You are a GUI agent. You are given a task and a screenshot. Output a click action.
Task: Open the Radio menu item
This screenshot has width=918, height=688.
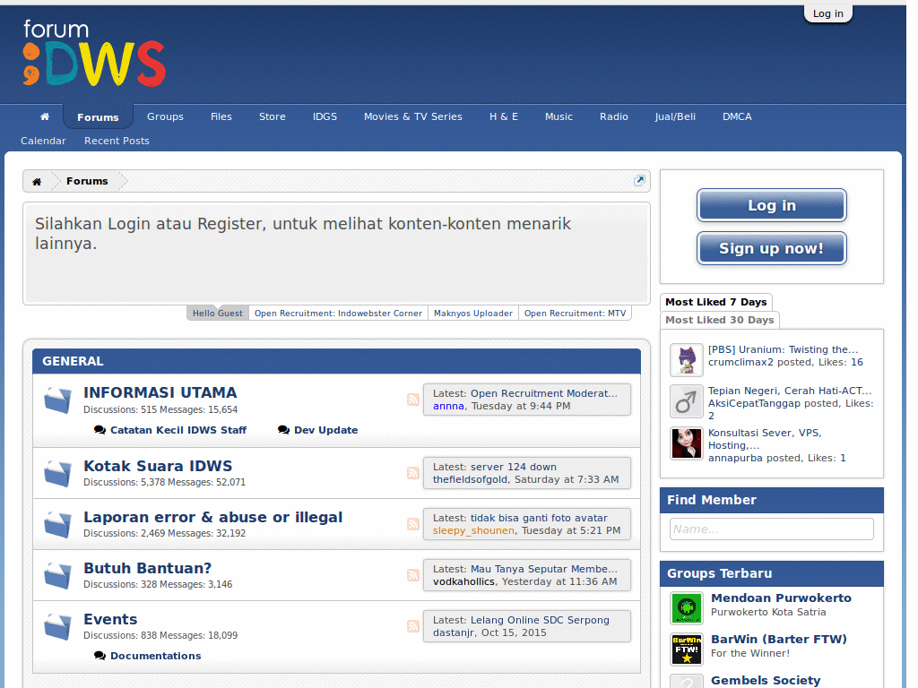(613, 116)
